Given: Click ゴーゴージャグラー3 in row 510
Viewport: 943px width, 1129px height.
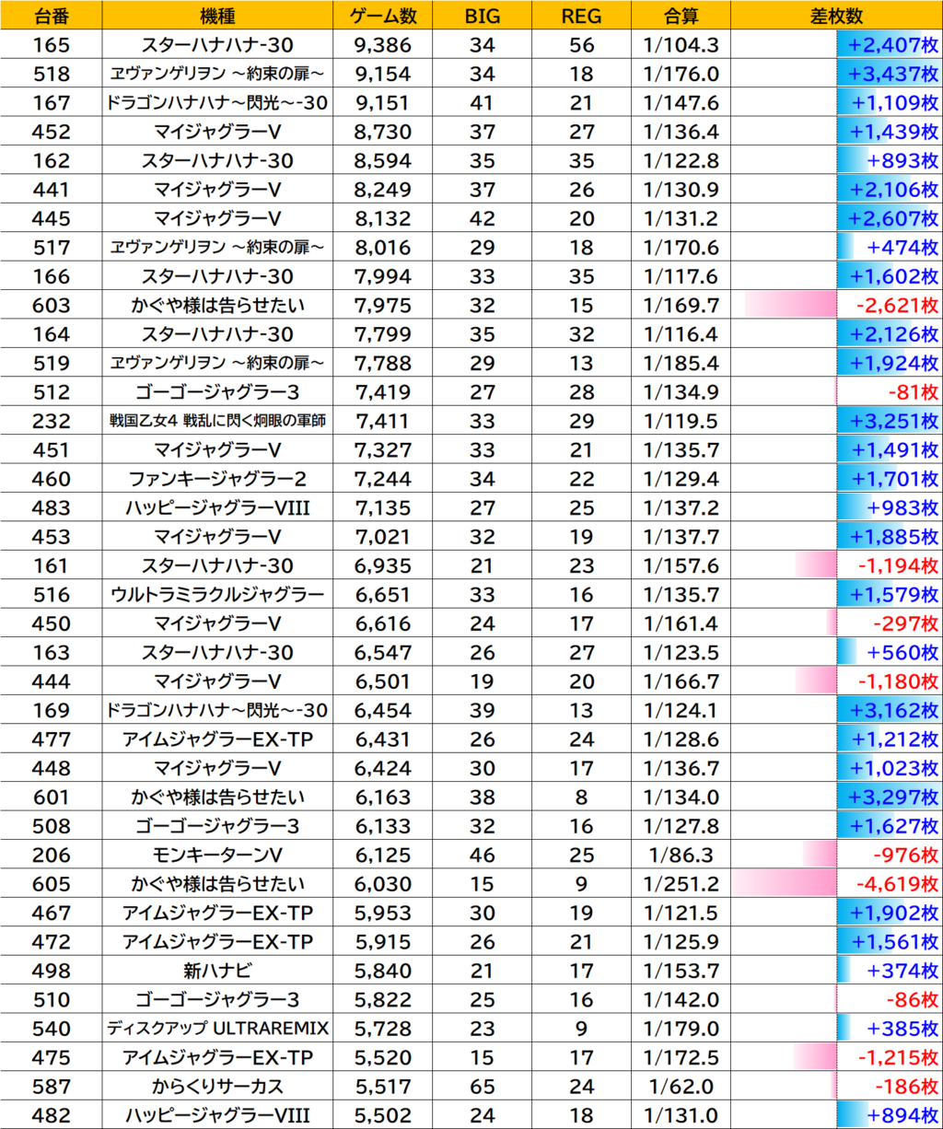Looking at the screenshot, I should coord(218,998).
